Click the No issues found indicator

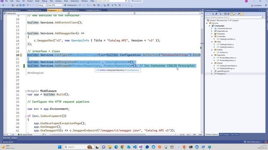point(25,135)
